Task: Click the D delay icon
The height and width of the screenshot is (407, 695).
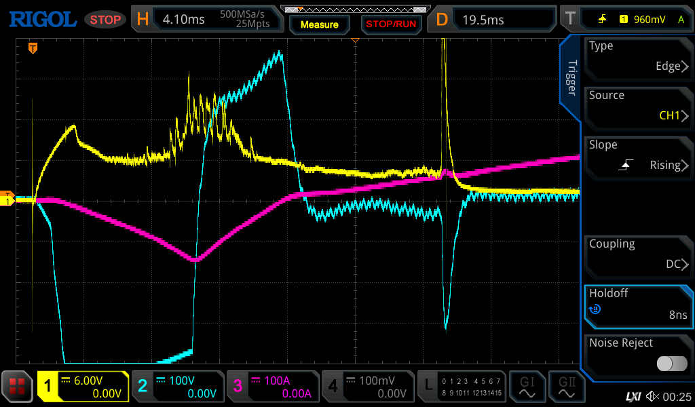Action: pos(442,19)
